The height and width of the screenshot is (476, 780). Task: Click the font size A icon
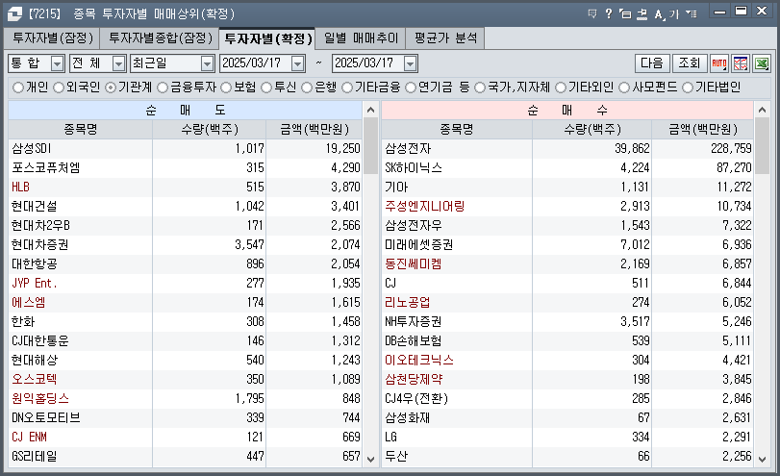point(659,14)
